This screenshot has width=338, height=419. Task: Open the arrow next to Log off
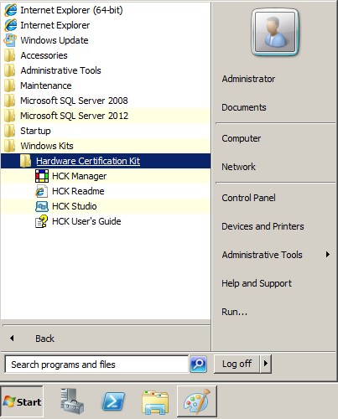tap(266, 364)
